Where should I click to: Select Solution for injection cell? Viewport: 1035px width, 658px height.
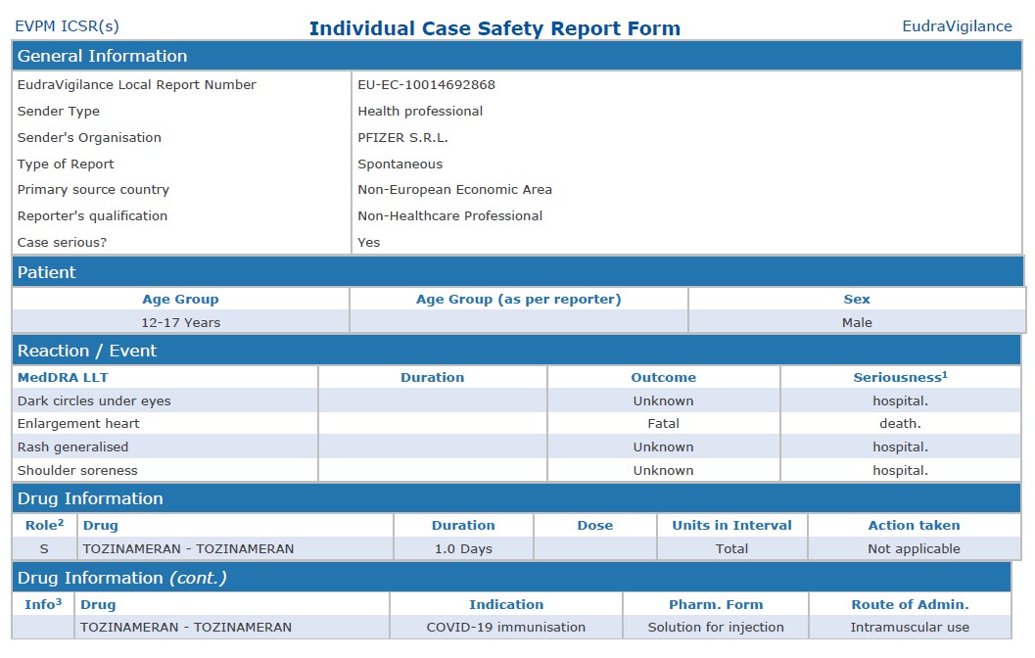[x=716, y=627]
